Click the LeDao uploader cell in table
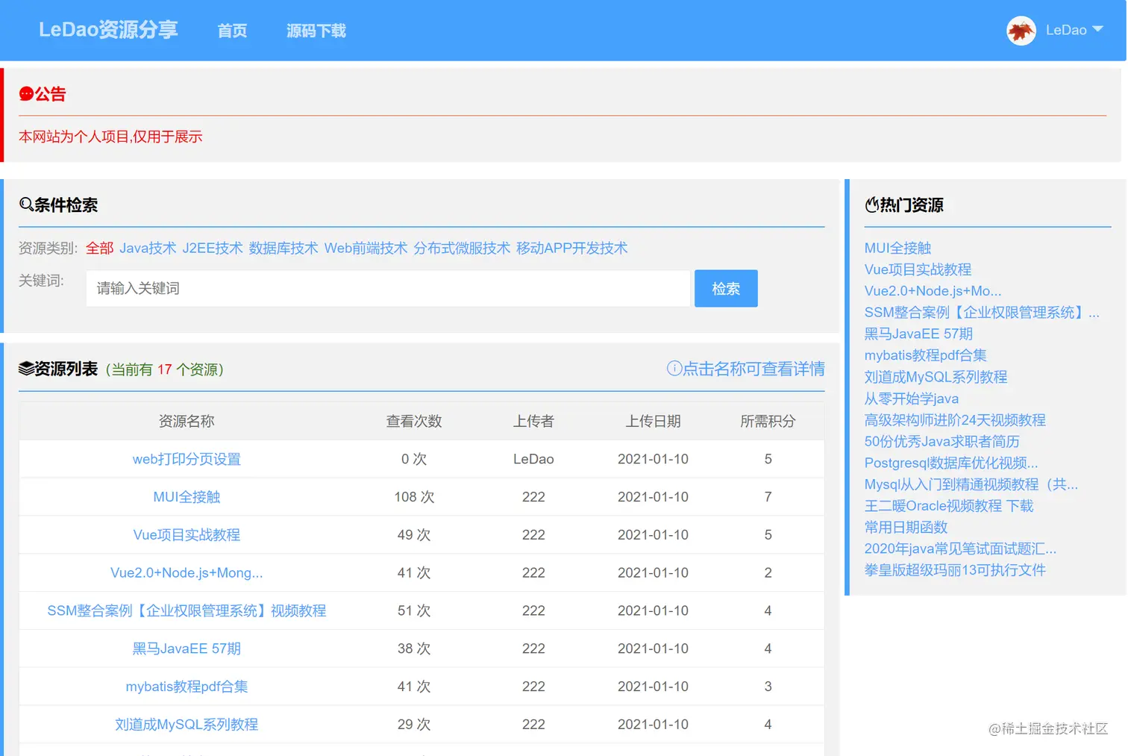Viewport: 1128px width, 756px height. [x=533, y=459]
